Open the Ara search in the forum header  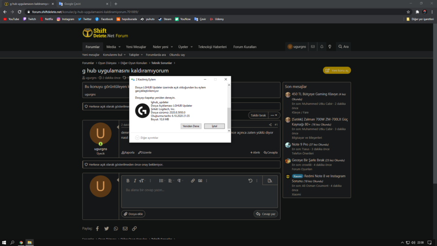(343, 47)
